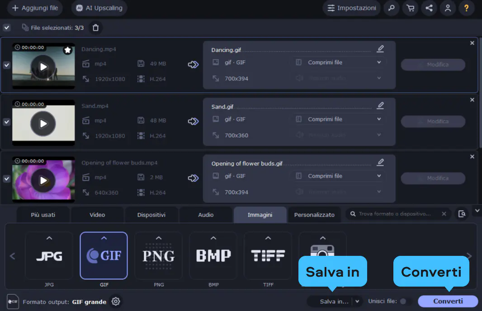The height and width of the screenshot is (311, 482).
Task: Click the Aggiungi file button
Action: 35,8
